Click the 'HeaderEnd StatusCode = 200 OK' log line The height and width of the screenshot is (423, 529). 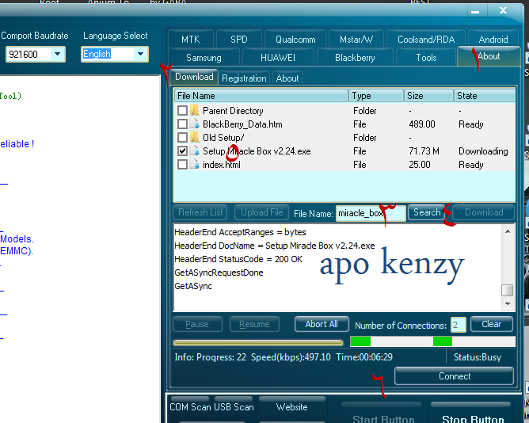[x=238, y=259]
